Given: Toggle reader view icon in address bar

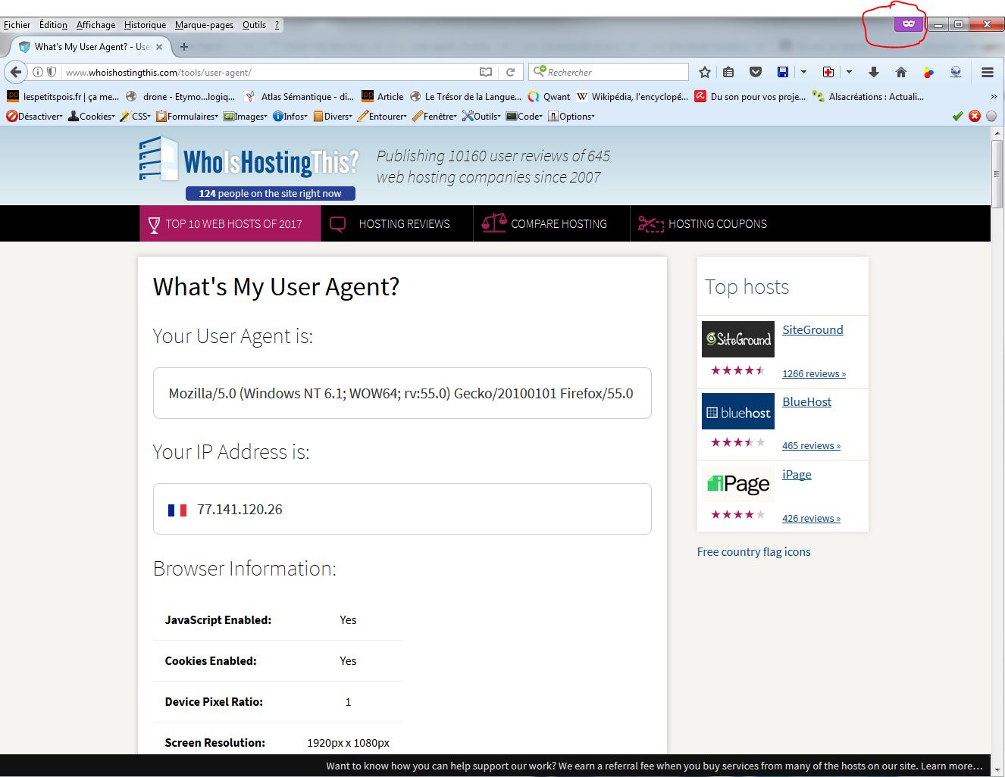Looking at the screenshot, I should [486, 72].
